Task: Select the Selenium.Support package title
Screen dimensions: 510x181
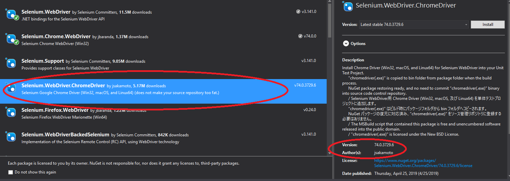Action: (x=43, y=61)
